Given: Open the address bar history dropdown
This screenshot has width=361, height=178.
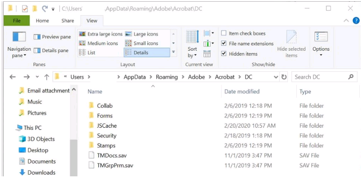Looking at the screenshot, I should point(276,77).
